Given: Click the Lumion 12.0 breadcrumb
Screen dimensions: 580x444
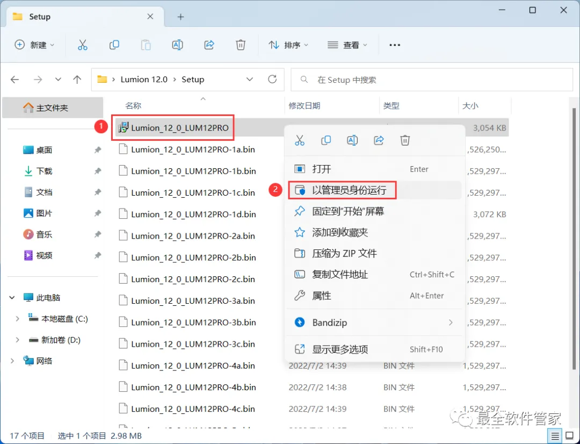Looking at the screenshot, I should coord(144,80).
